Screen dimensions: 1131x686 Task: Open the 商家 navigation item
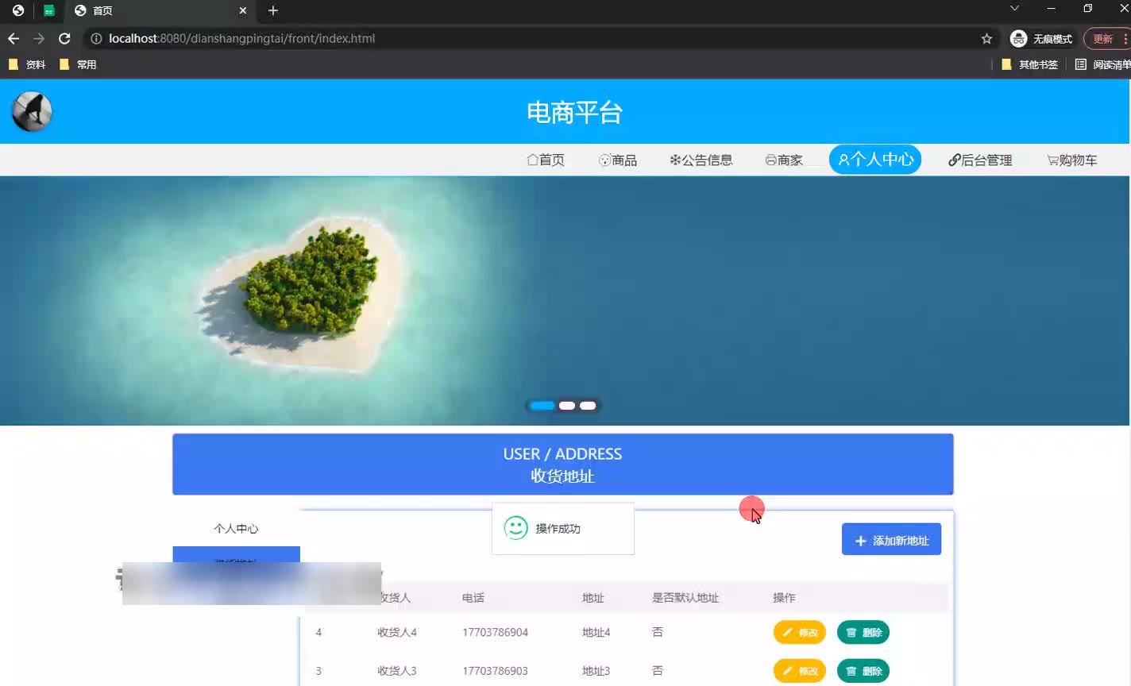pos(784,160)
